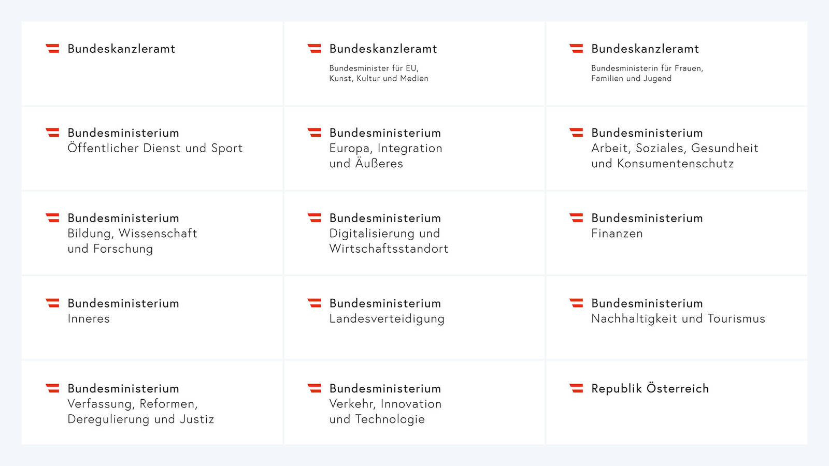This screenshot has height=466, width=829.
Task: Click the Nachhaltigkeit und Tourismus label
Action: point(678,319)
